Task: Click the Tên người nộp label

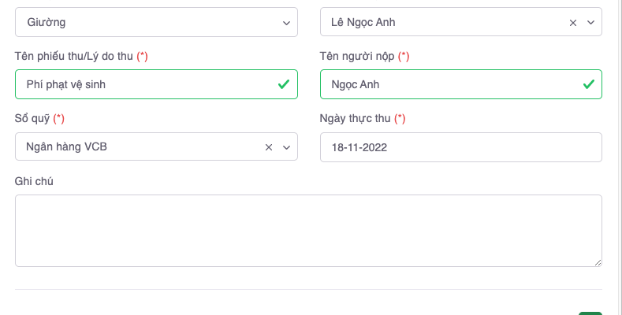Action: point(357,57)
